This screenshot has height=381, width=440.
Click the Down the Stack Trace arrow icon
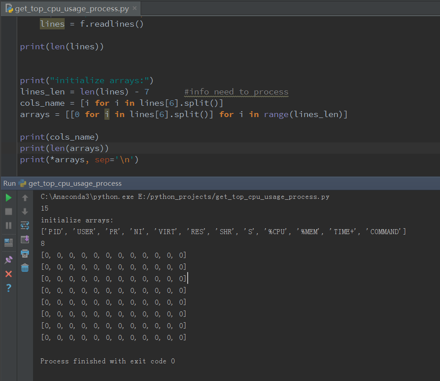click(25, 212)
